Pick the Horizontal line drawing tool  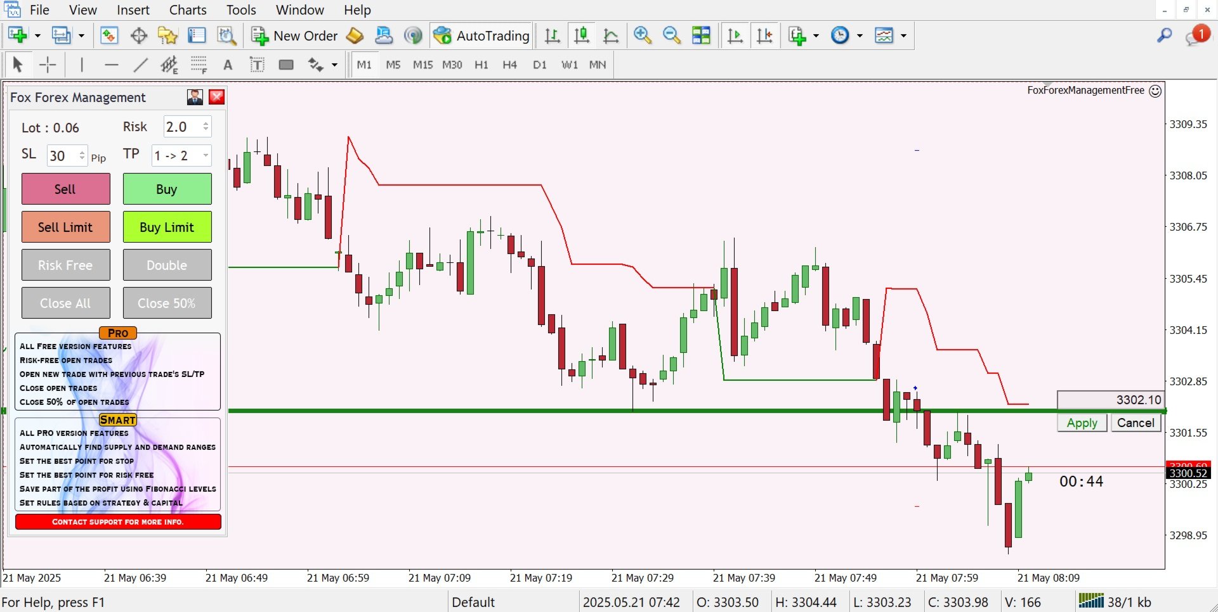pyautogui.click(x=112, y=65)
